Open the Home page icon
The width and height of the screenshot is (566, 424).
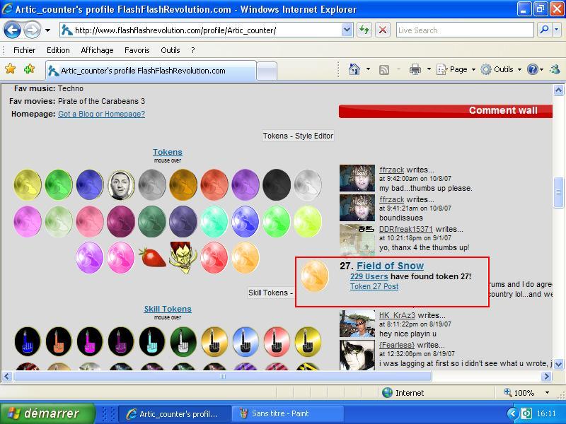tap(354, 69)
